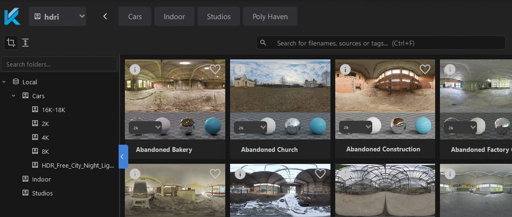Select the 16K-18K folder
This screenshot has height=217, width=512.
53,110
